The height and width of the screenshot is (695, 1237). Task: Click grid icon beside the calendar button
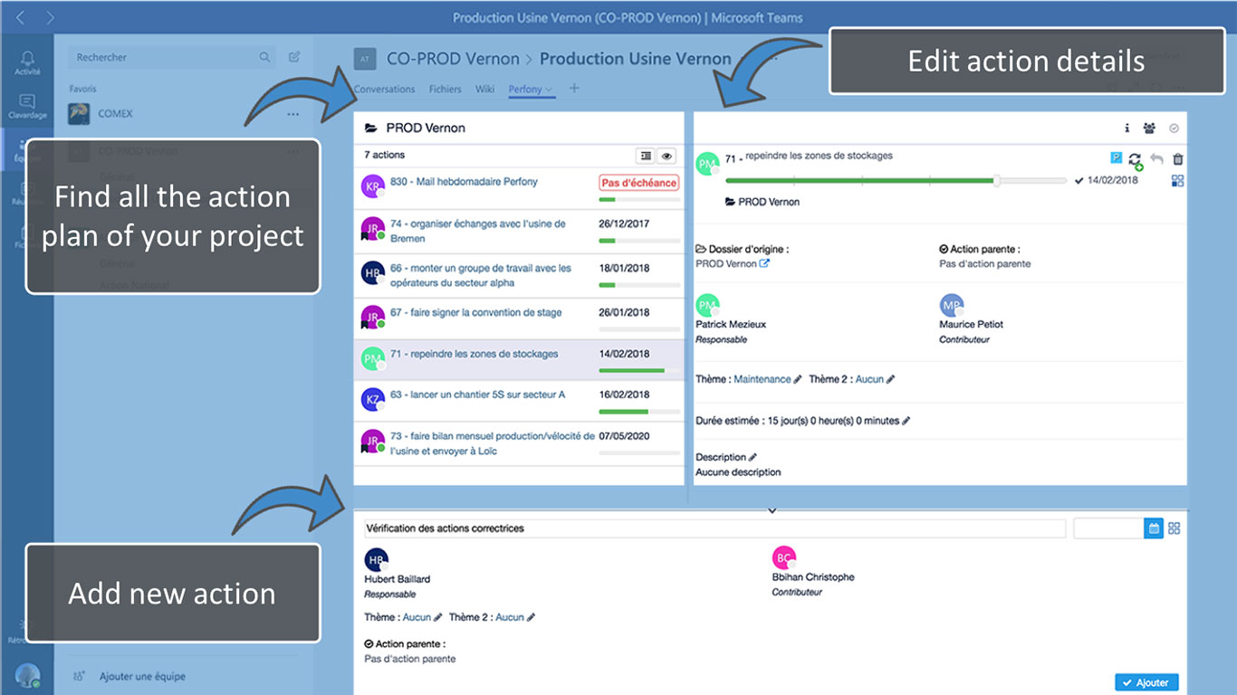pos(1175,528)
